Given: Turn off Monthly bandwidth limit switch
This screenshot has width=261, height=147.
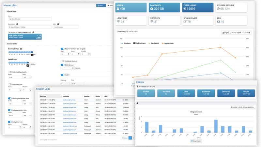Looking at the screenshot, I should point(10,98).
